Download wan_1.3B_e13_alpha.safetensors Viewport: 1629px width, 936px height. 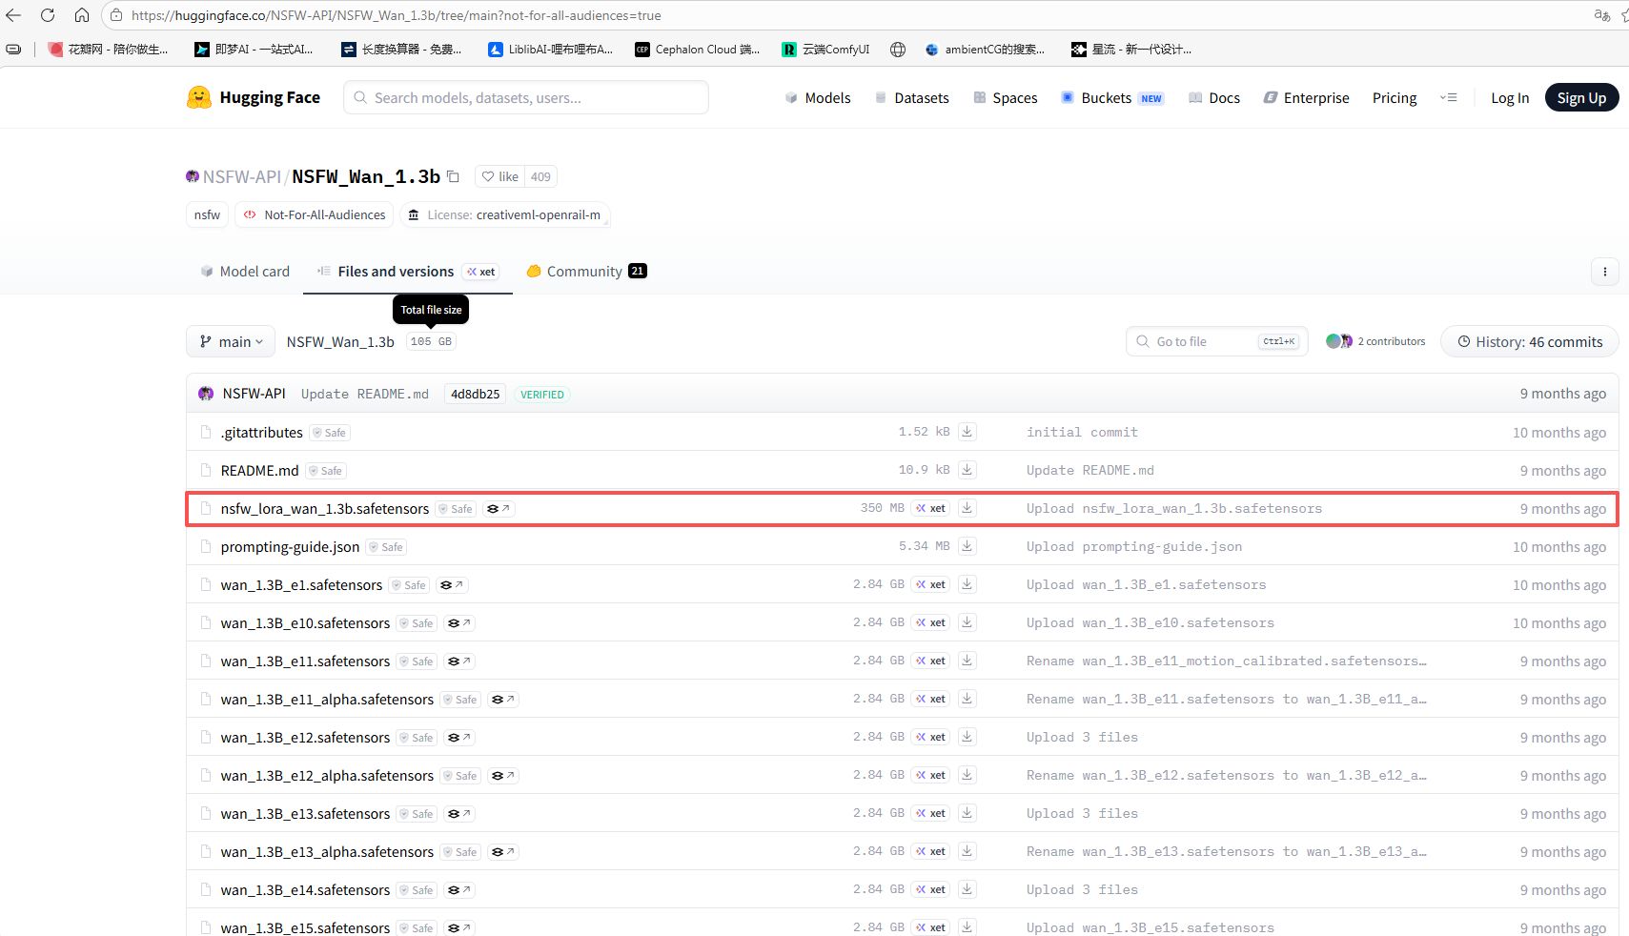point(967,851)
